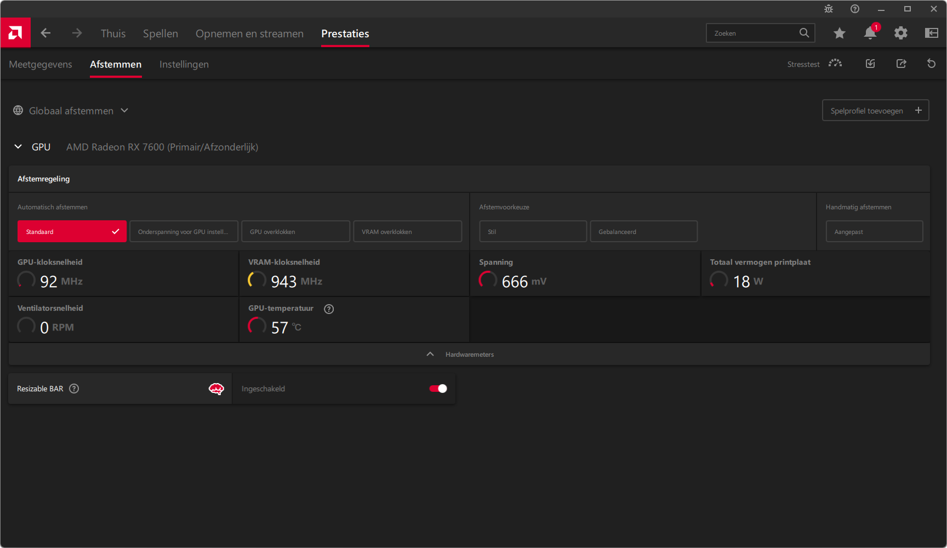Click the reset arrow icon
Viewport: 947px width, 548px height.
[x=931, y=64]
